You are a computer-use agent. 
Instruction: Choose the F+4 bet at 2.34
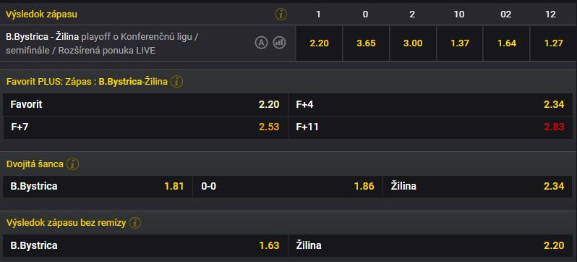[x=430, y=105]
